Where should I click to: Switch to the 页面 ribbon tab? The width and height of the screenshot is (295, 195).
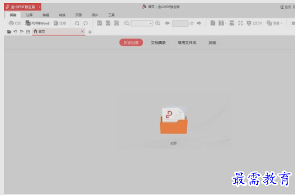point(78,15)
